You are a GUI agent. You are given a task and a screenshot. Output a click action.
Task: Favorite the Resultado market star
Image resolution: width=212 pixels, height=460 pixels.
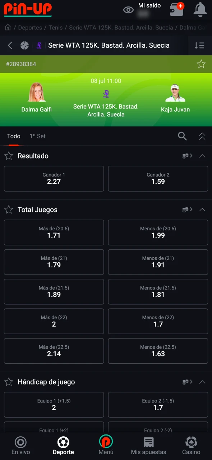click(9, 156)
